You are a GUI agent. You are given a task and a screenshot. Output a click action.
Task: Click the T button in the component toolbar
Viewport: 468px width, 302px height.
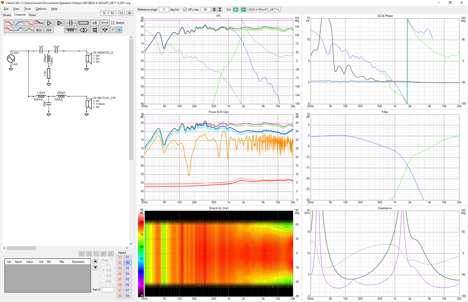(113, 30)
